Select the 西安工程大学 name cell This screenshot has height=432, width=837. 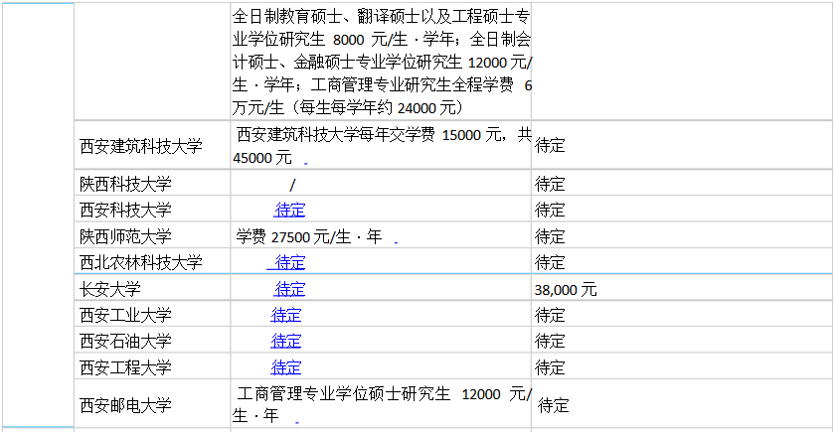click(152, 366)
